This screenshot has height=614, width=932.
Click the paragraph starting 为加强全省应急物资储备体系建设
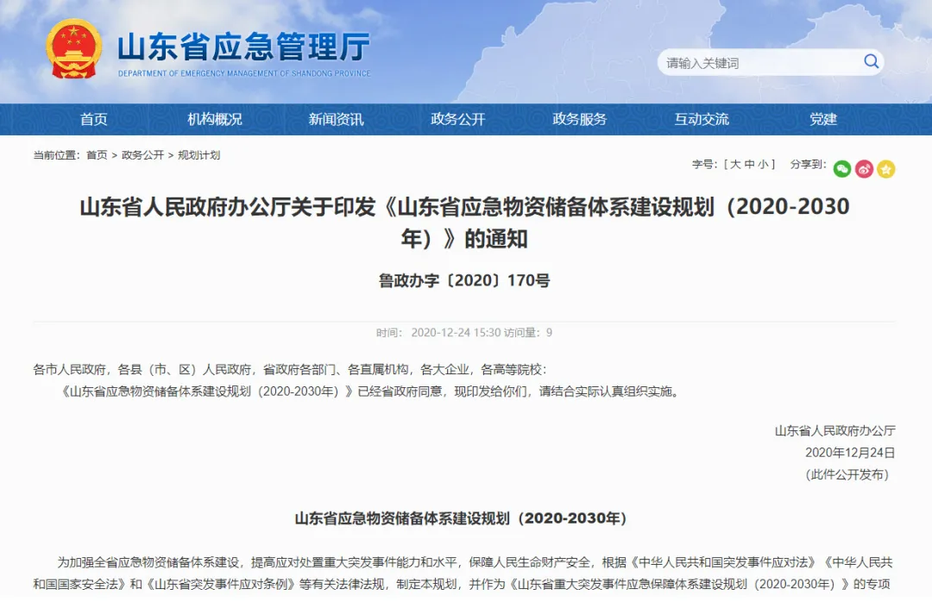(463, 573)
